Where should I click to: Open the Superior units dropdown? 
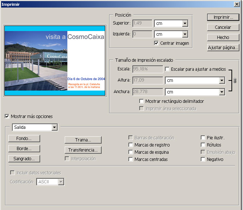pos(185,23)
